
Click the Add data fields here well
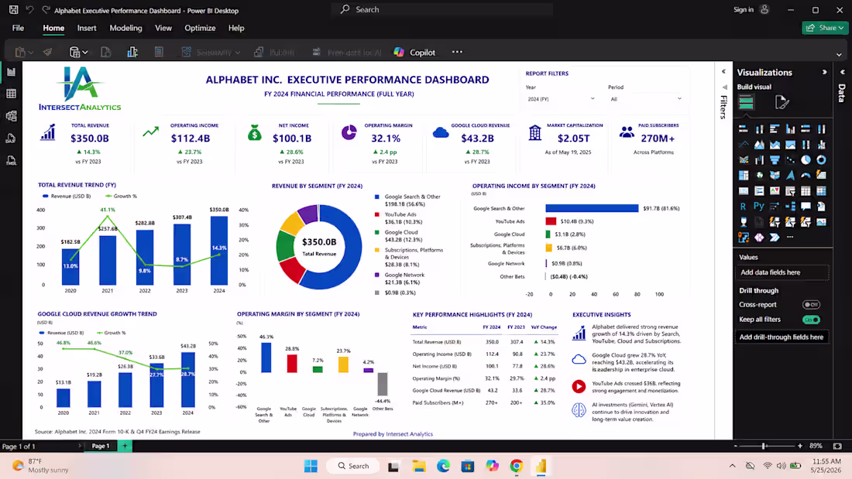782,272
